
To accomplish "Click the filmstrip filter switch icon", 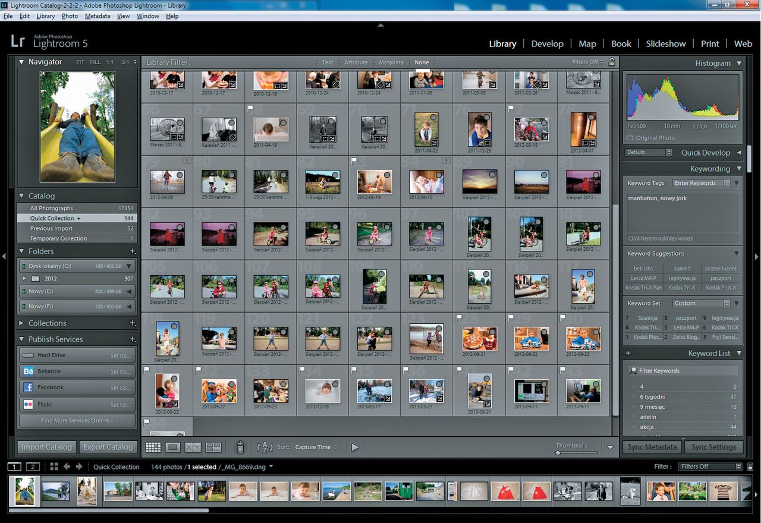I will coord(749,467).
